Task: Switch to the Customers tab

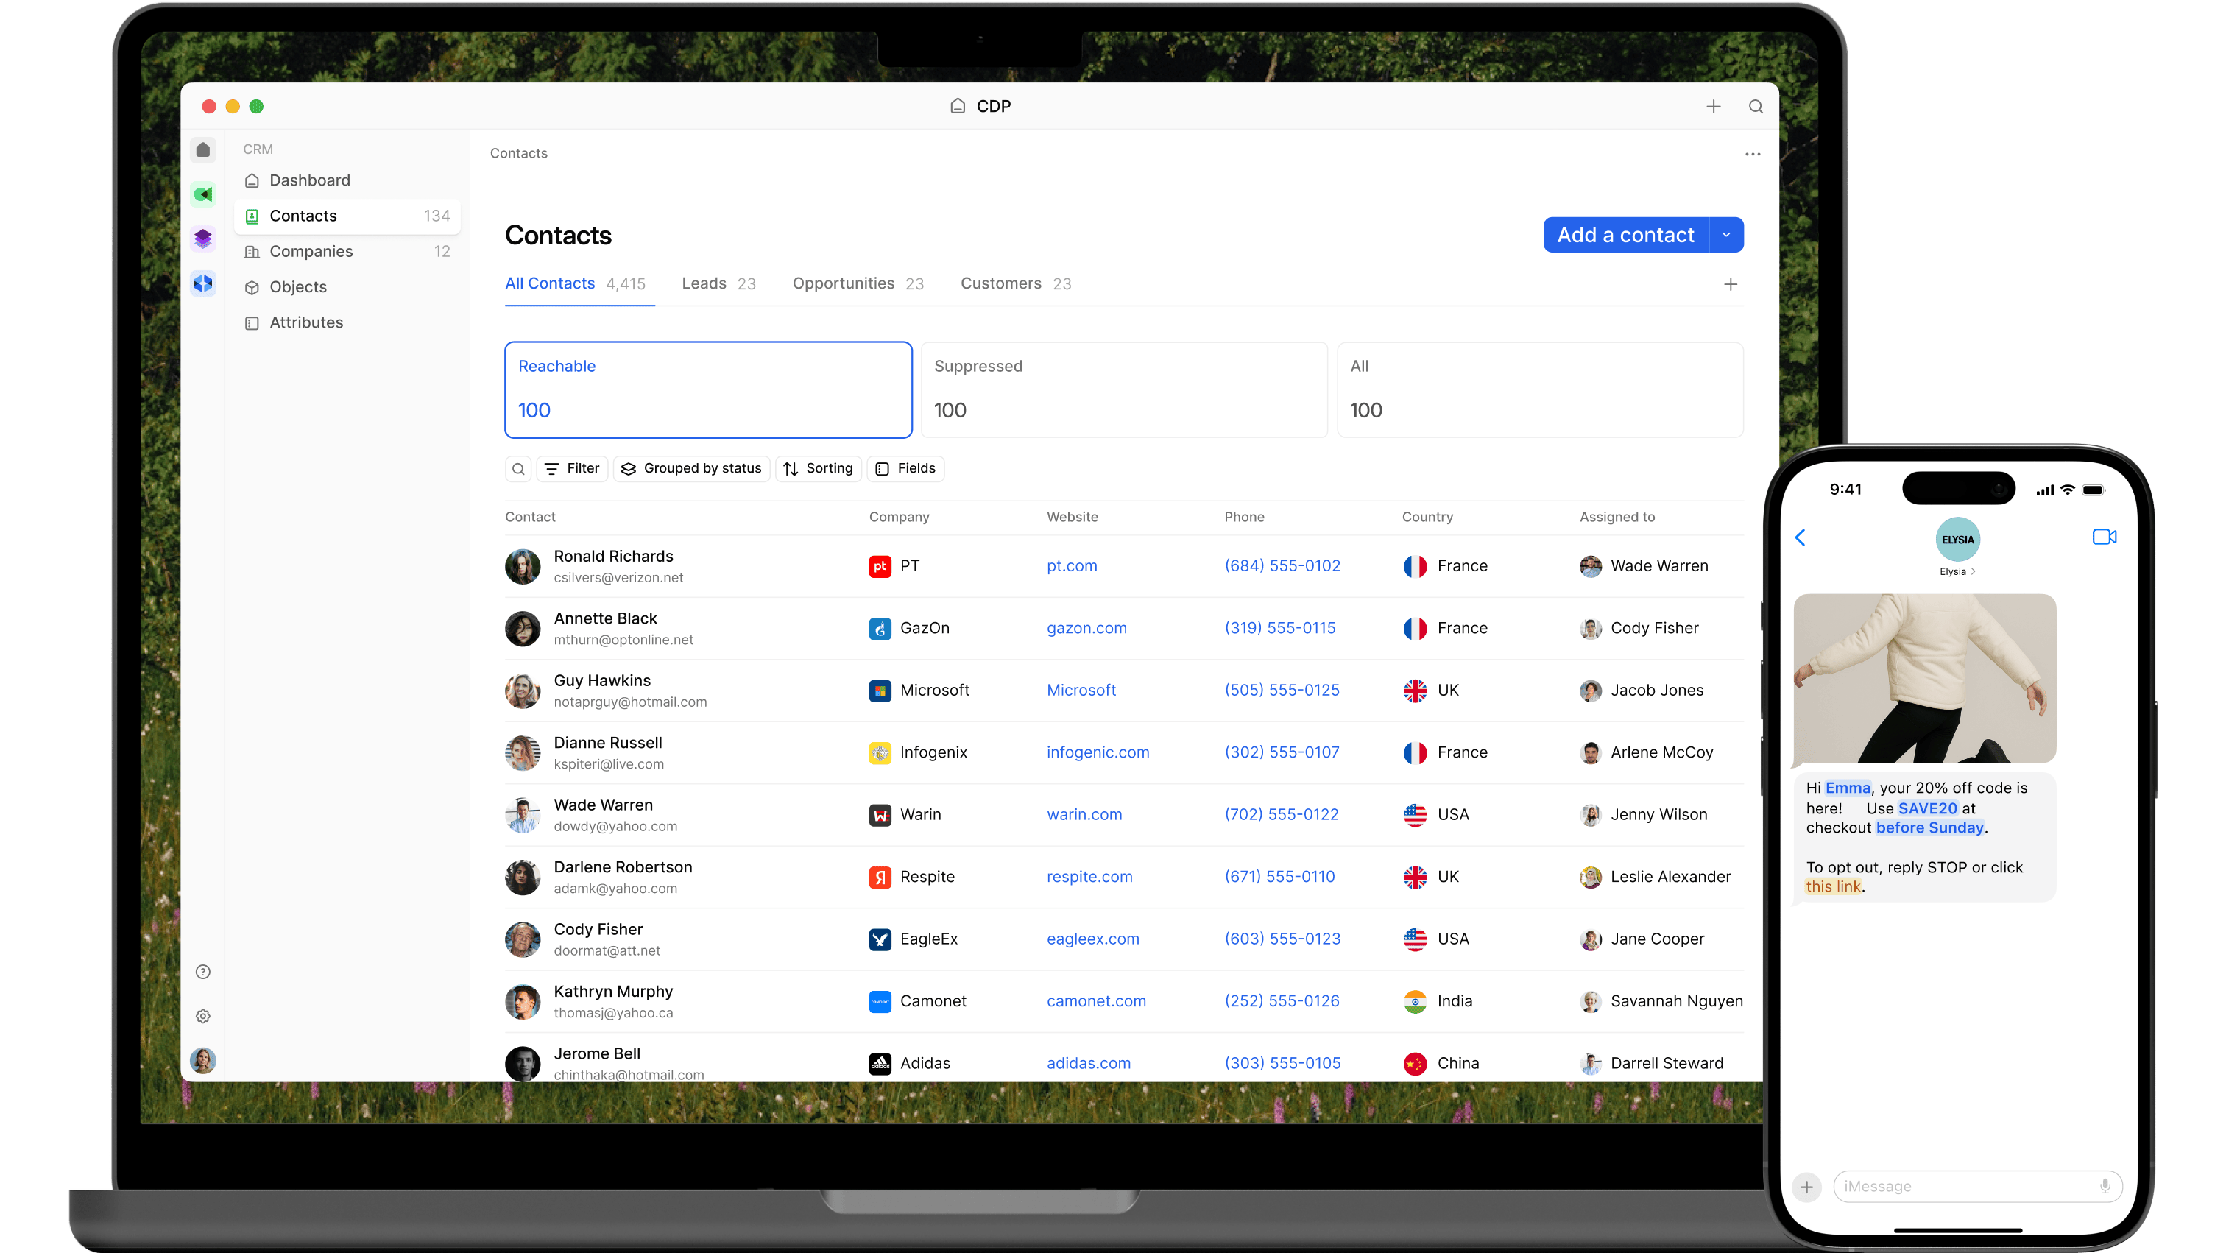Action: [1015, 283]
